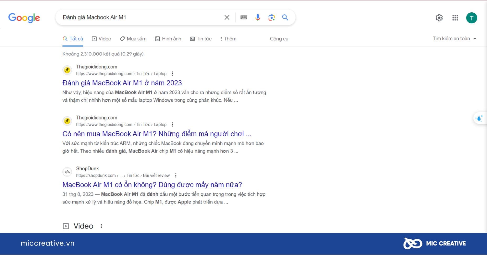Clear the search query with X icon
Screen dimensions: 487x255
tap(227, 18)
